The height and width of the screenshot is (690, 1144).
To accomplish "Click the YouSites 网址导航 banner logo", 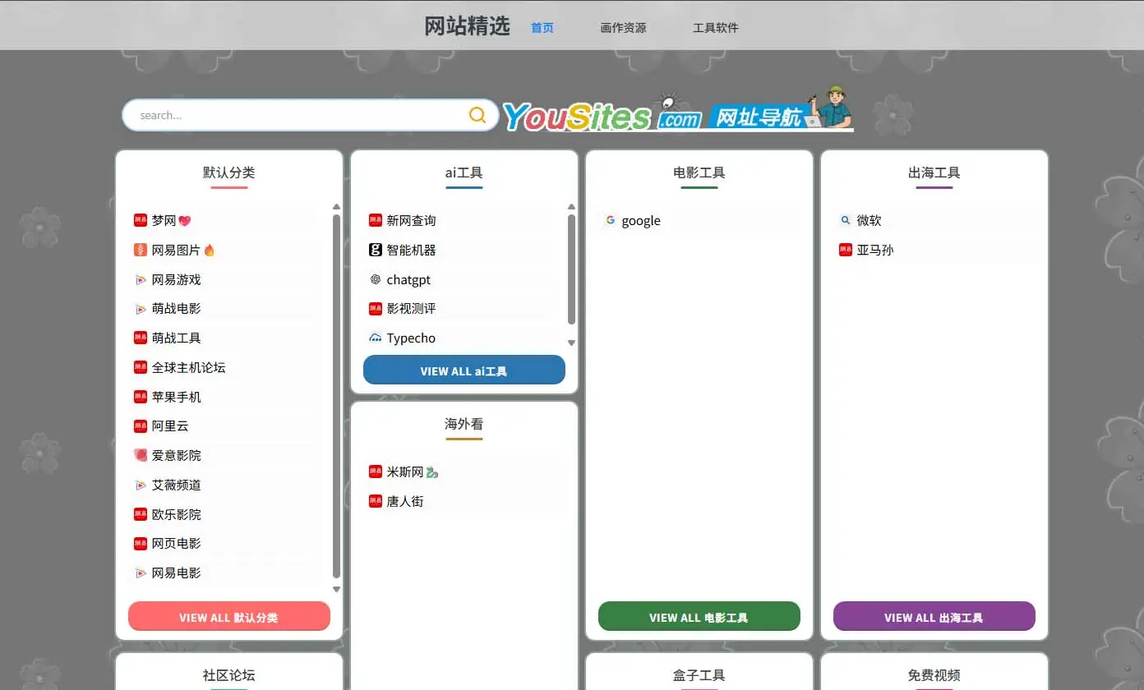I will 677,112.
